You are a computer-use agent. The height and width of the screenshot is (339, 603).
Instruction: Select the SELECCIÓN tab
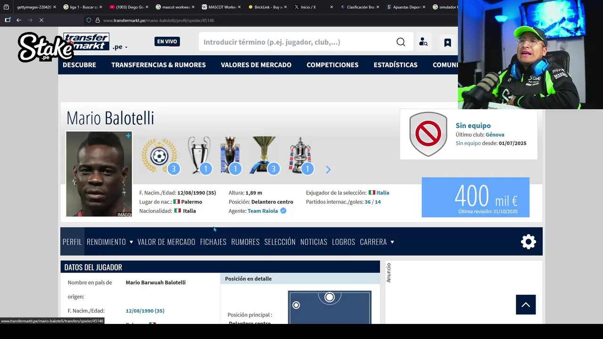click(280, 242)
